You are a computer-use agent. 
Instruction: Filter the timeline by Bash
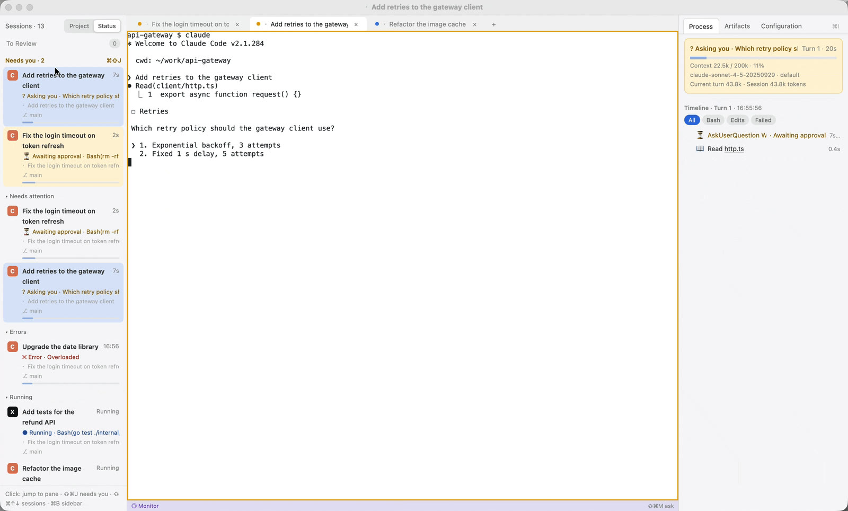tap(713, 120)
